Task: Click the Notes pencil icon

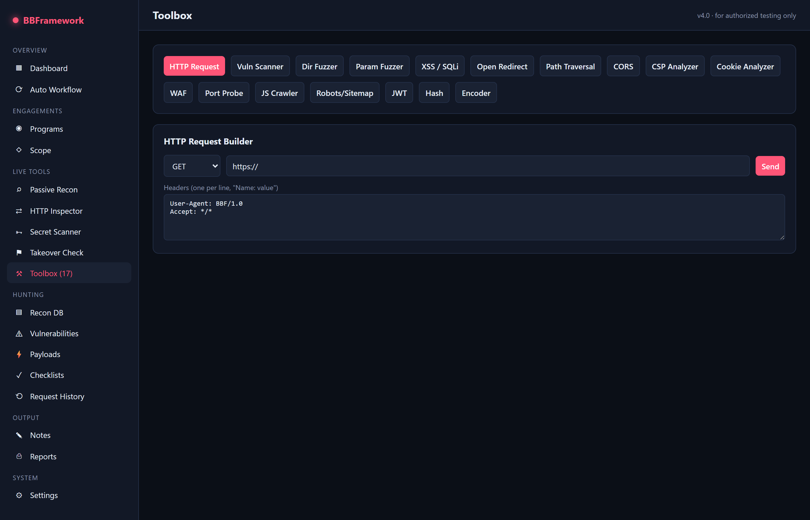Action: tap(19, 435)
